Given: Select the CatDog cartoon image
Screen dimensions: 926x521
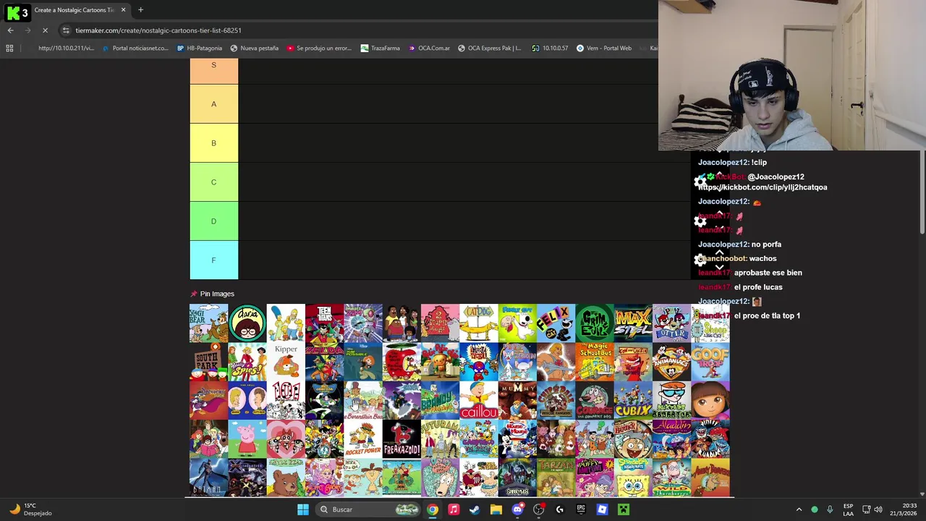Looking at the screenshot, I should 479,323.
